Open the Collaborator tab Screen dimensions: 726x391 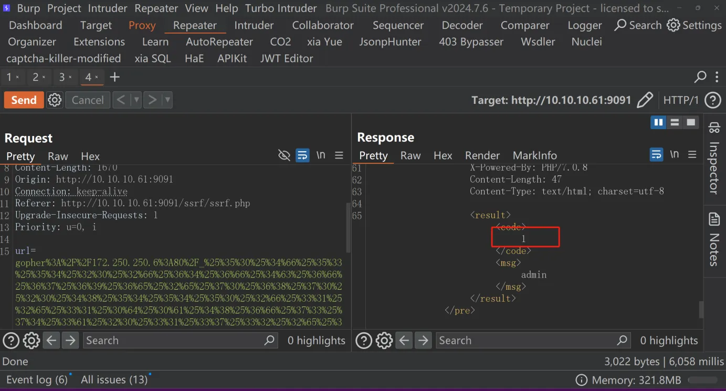(x=323, y=25)
